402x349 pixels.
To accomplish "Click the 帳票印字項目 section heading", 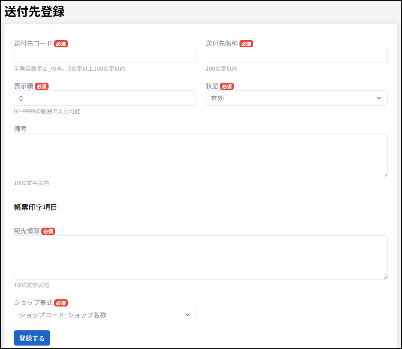I will pyautogui.click(x=36, y=207).
